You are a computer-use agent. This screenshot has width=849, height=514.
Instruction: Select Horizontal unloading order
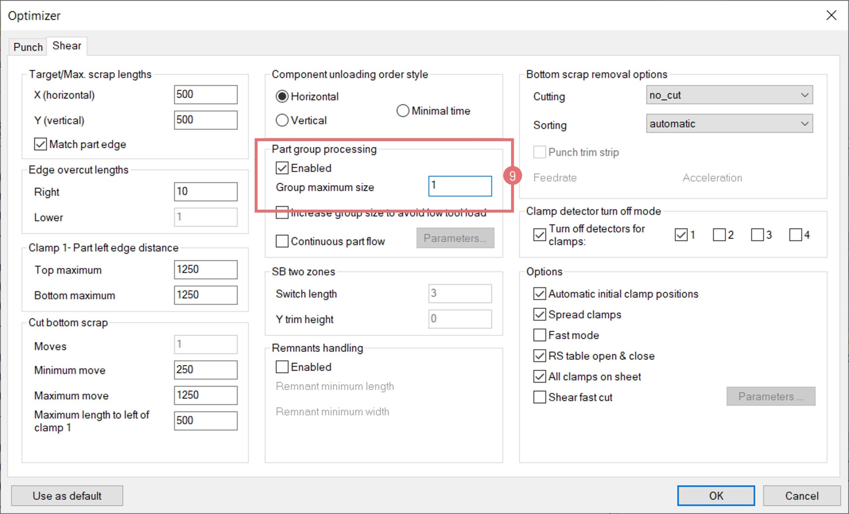282,97
